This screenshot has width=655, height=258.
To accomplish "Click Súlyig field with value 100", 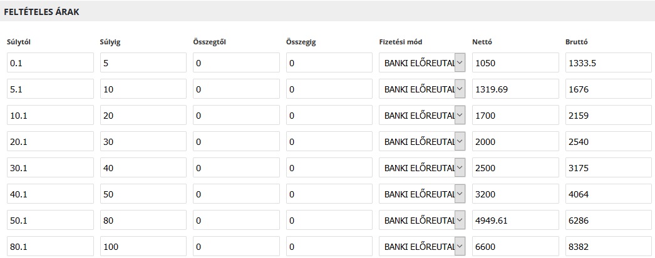I will pyautogui.click(x=143, y=246).
